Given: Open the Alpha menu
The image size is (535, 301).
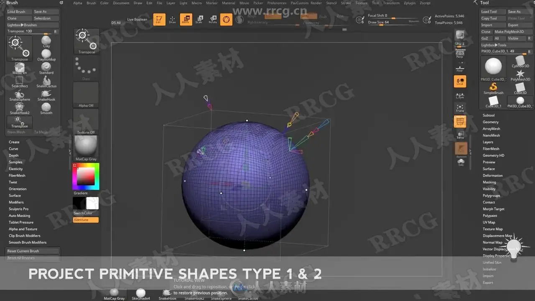Looking at the screenshot, I should tap(78, 3).
